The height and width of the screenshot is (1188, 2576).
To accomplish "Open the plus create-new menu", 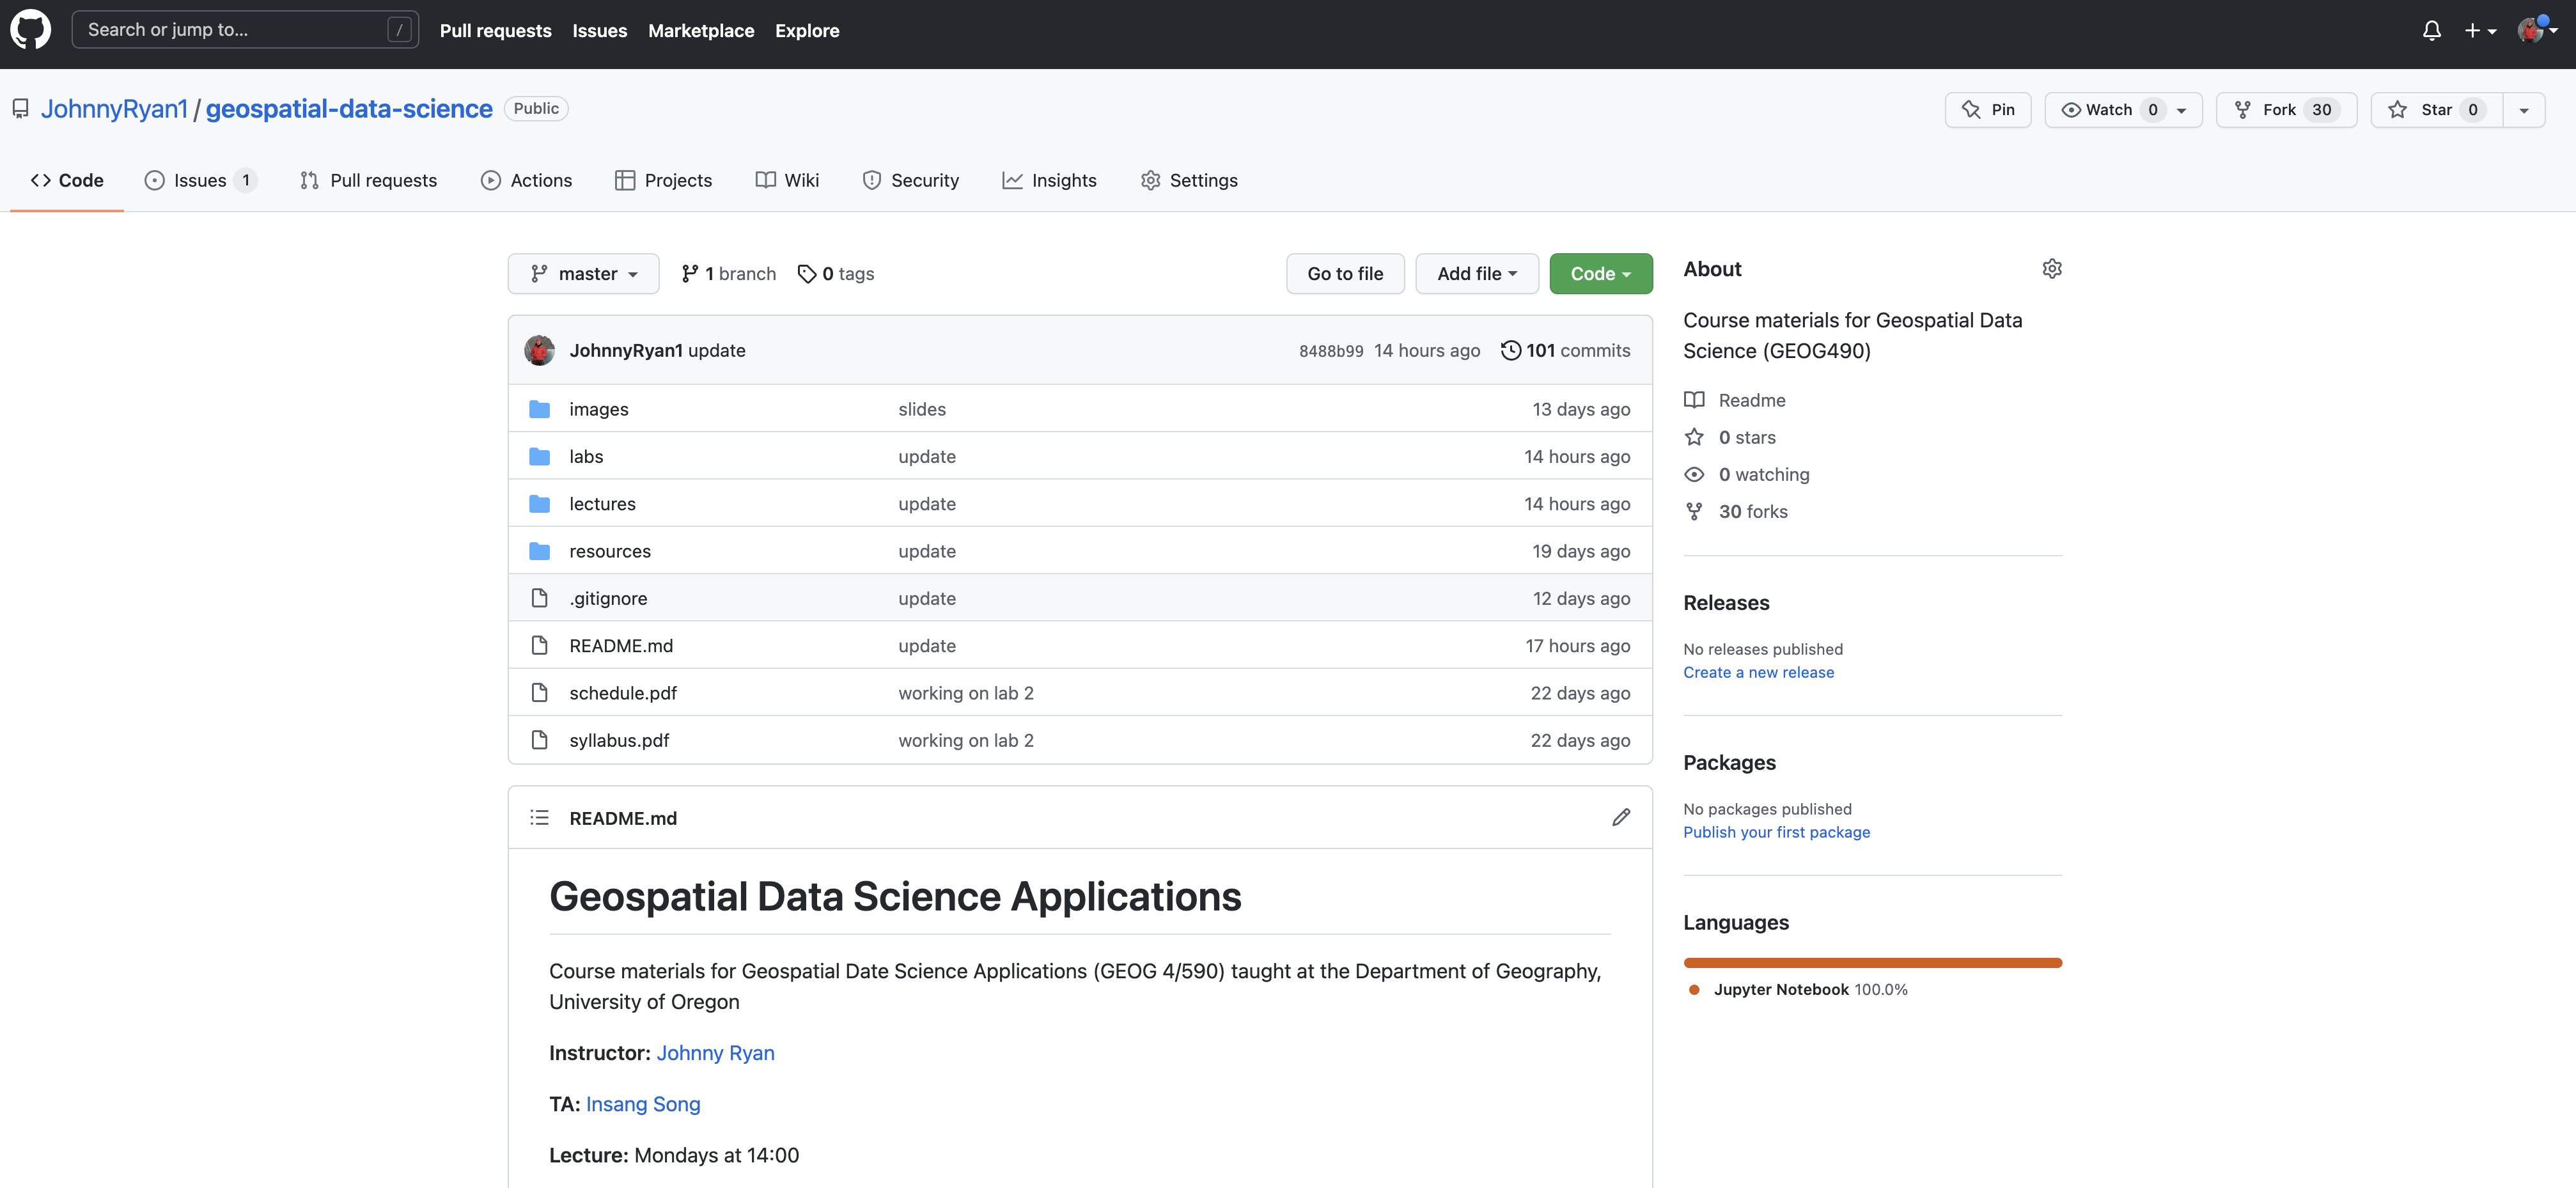I will click(x=2480, y=30).
